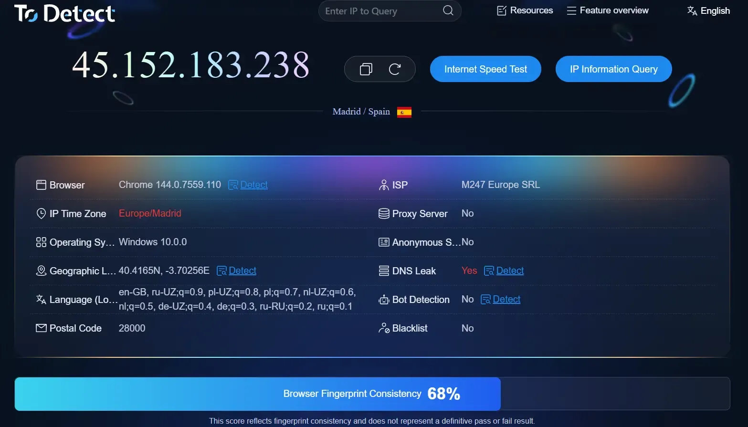Click the Spain flag icon
This screenshot has height=427, width=748.
404,112
